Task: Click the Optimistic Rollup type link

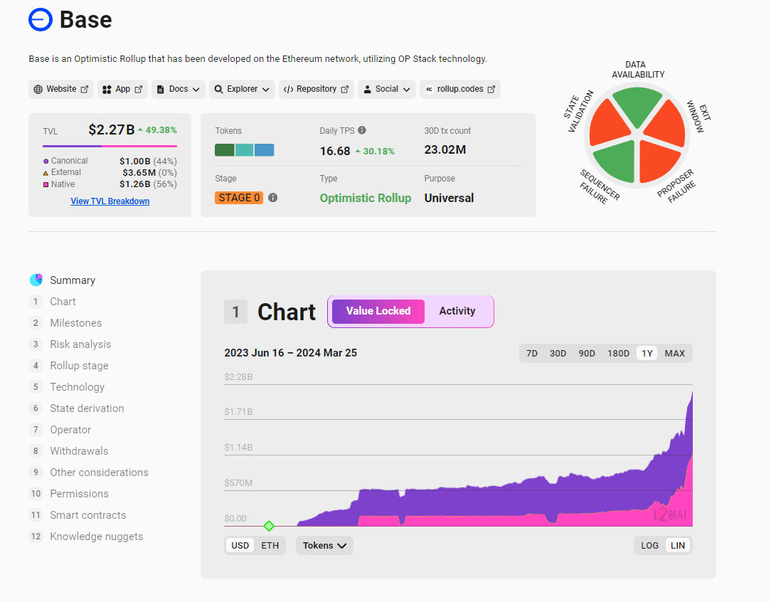Action: 366,198
